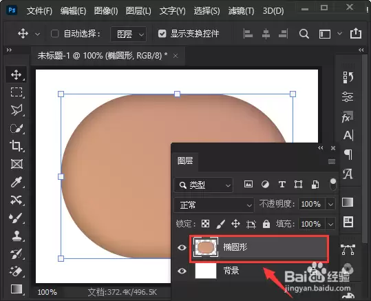The height and width of the screenshot is (301, 371).
Task: Toggle smart object filter icon
Action: click(315, 184)
